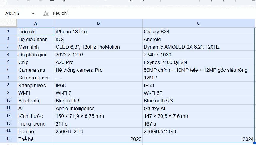Select the Apple Intelligence cell
Screen dimensions: 256x145
[98, 108]
